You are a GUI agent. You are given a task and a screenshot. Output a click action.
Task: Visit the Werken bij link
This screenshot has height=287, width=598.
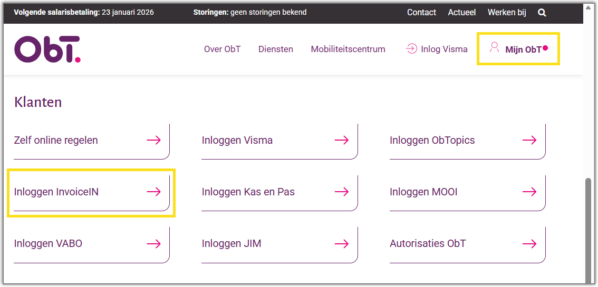pyautogui.click(x=507, y=12)
